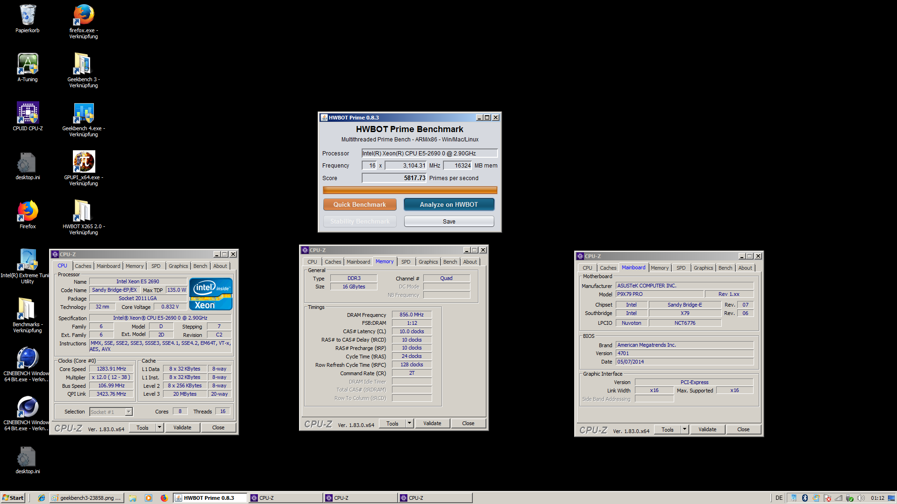This screenshot has height=504, width=897.
Task: Click the Core Speed value 1283.91 MHz
Action: 112,369
